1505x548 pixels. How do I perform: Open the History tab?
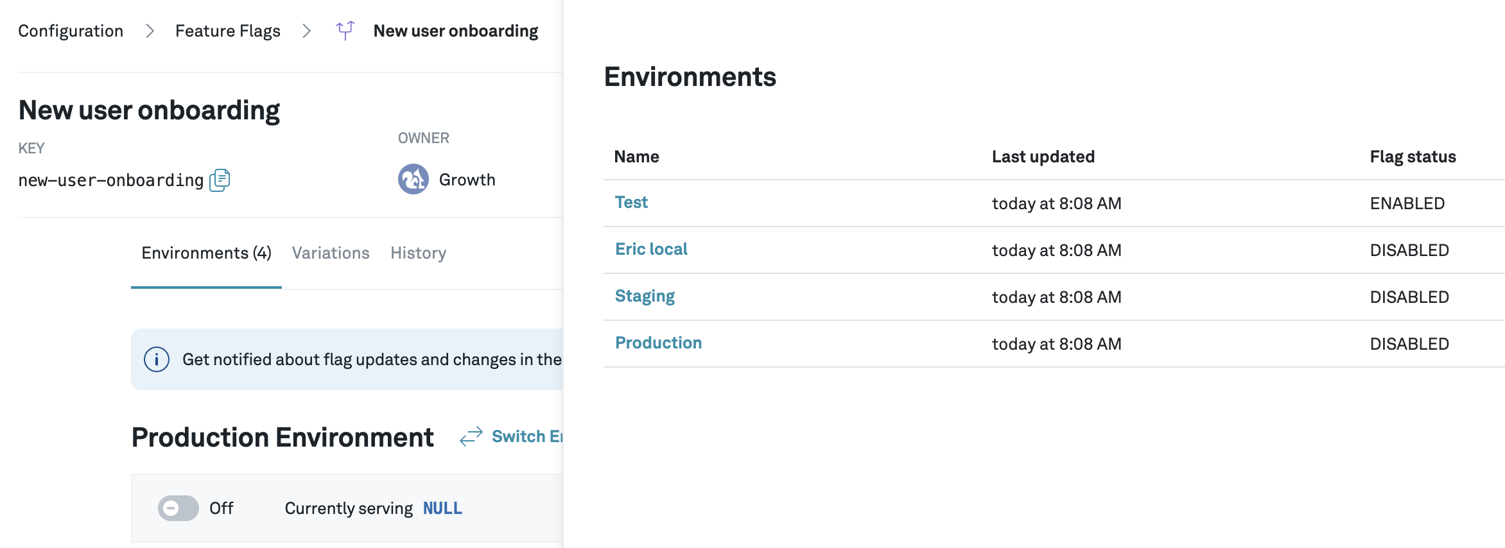[418, 253]
